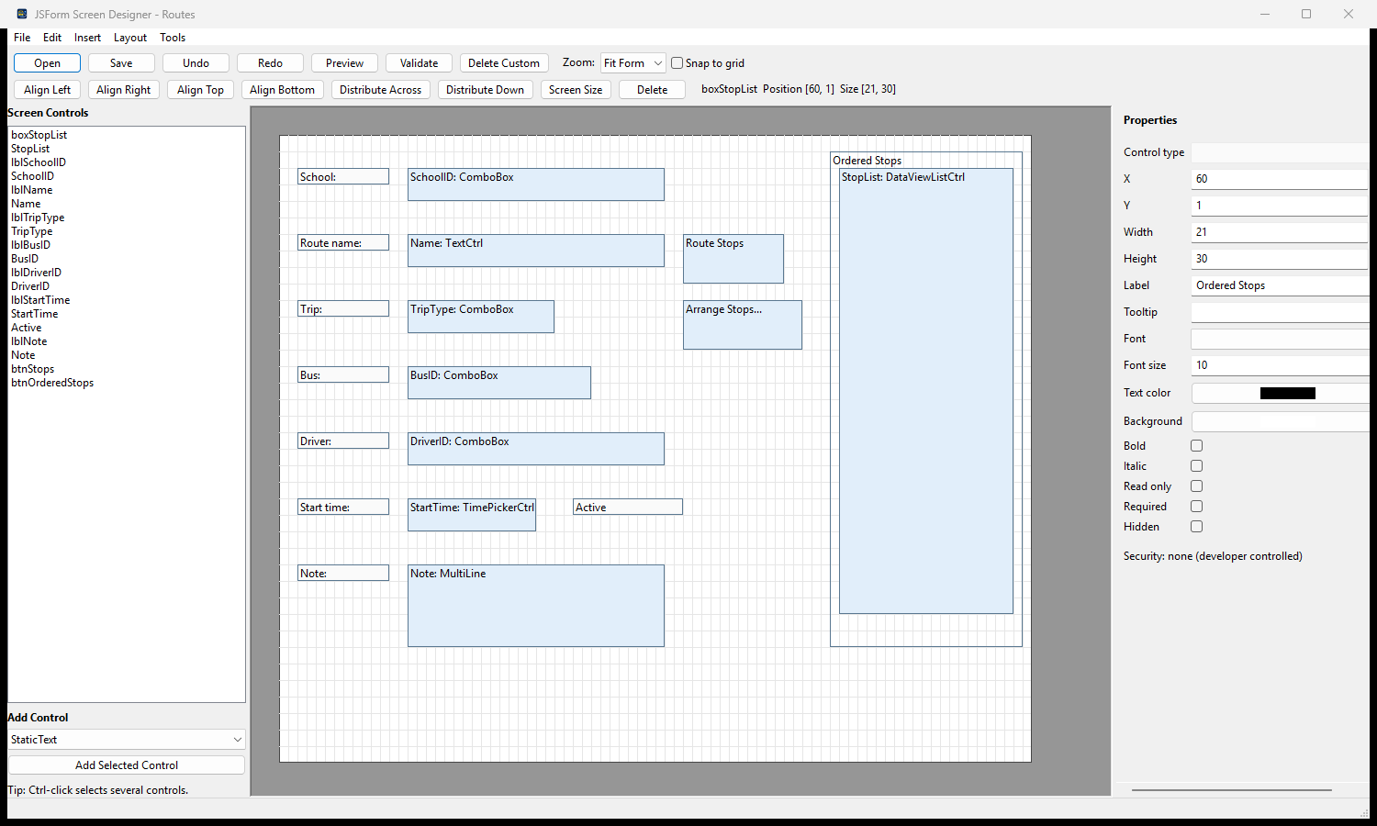Click the Font size input field
Viewport: 1377px width, 826px height.
click(1280, 365)
